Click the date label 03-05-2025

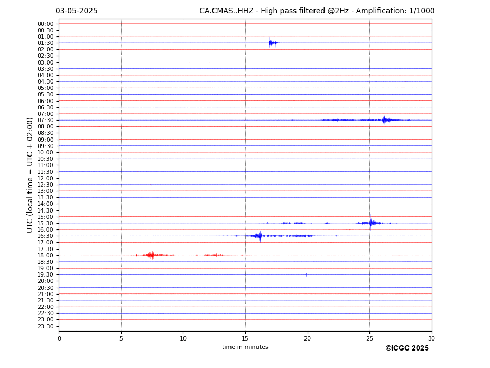77,11
